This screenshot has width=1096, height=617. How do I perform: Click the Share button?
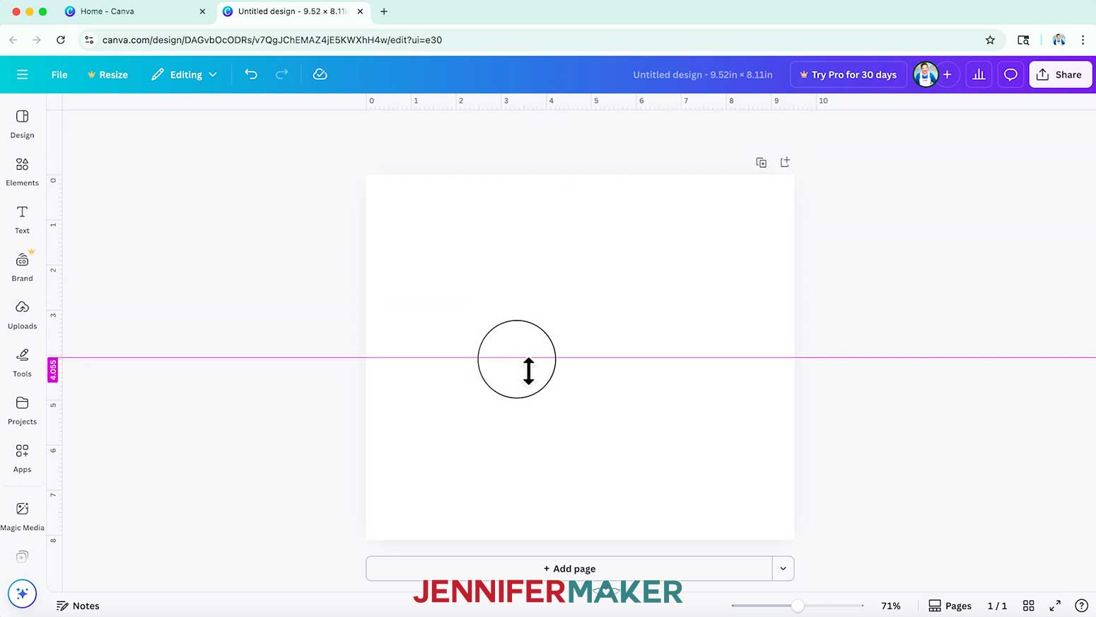tap(1060, 74)
